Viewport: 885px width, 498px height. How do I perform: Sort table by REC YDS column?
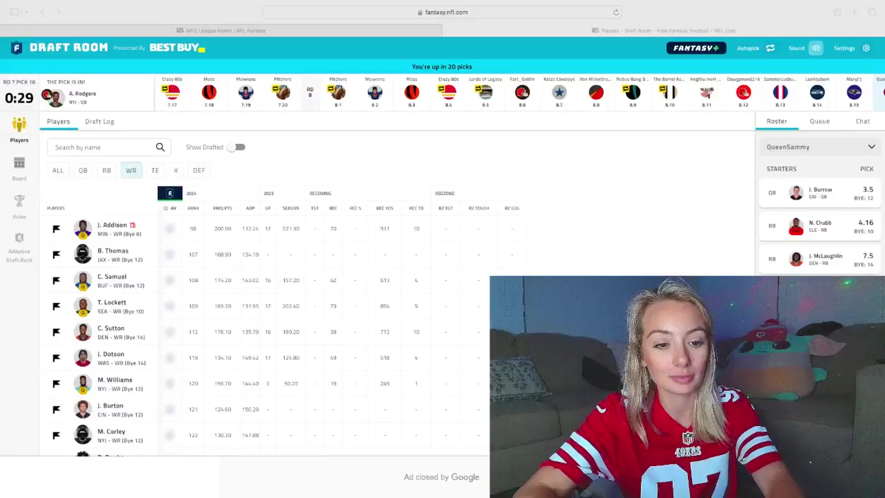385,208
